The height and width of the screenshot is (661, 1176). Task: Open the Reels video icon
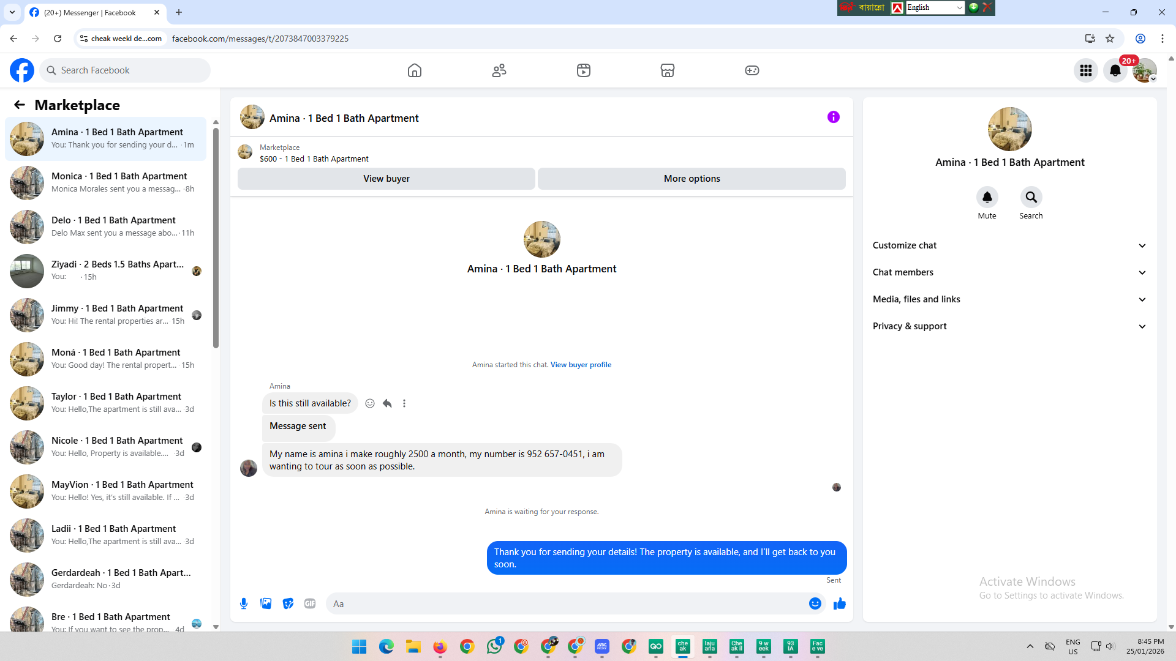584,70
